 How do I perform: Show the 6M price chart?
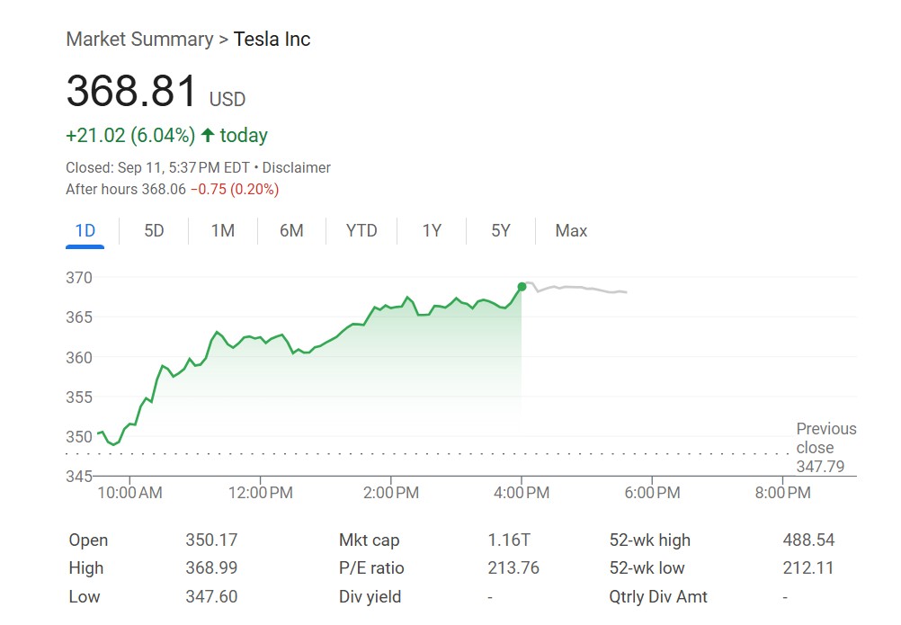[x=291, y=231]
